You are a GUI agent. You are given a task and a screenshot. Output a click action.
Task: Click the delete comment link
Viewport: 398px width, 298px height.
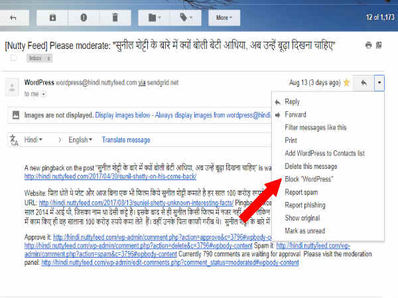(139, 246)
